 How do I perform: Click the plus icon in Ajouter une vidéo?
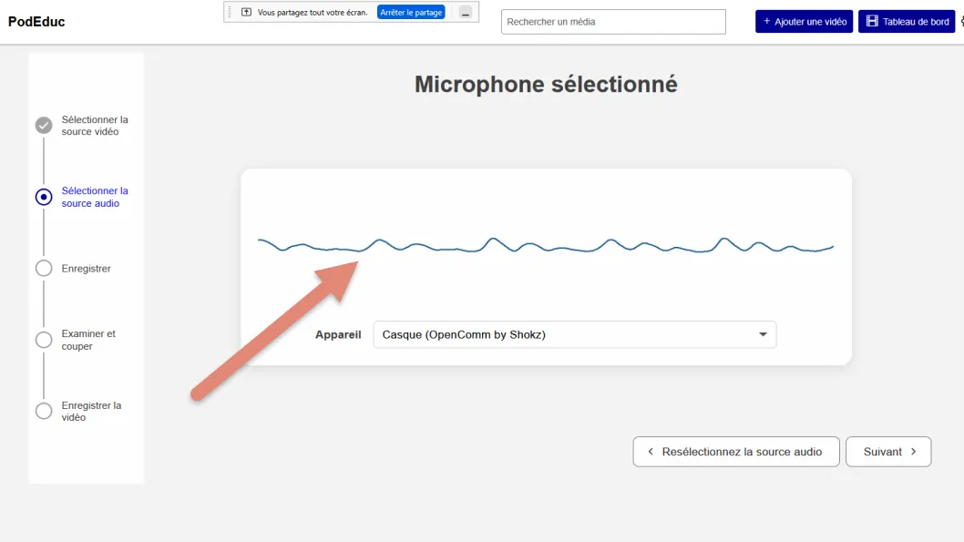click(x=766, y=21)
